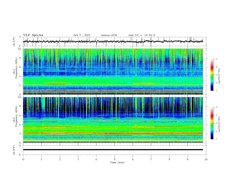232x179 pixels.
Task: Click the "-5" label on the upper colorbar
Action: click(x=216, y=75)
